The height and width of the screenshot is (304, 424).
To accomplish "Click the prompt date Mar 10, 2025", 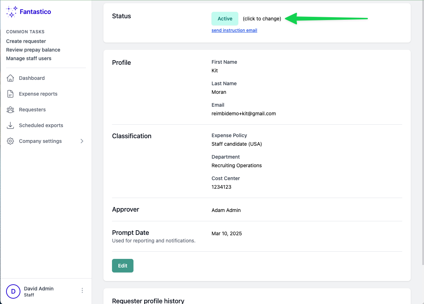I will (226, 233).
